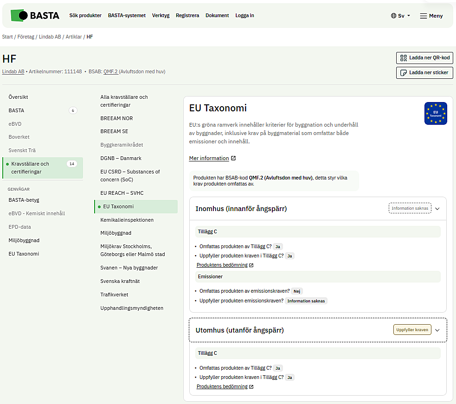The image size is (456, 404).
Task: Select DGNB – Danmark
Action: pyautogui.click(x=121, y=158)
